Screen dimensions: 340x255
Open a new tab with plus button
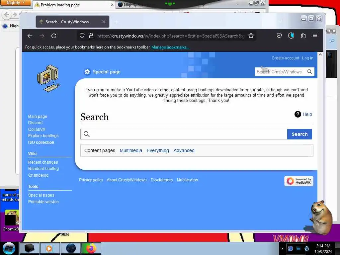point(117,22)
